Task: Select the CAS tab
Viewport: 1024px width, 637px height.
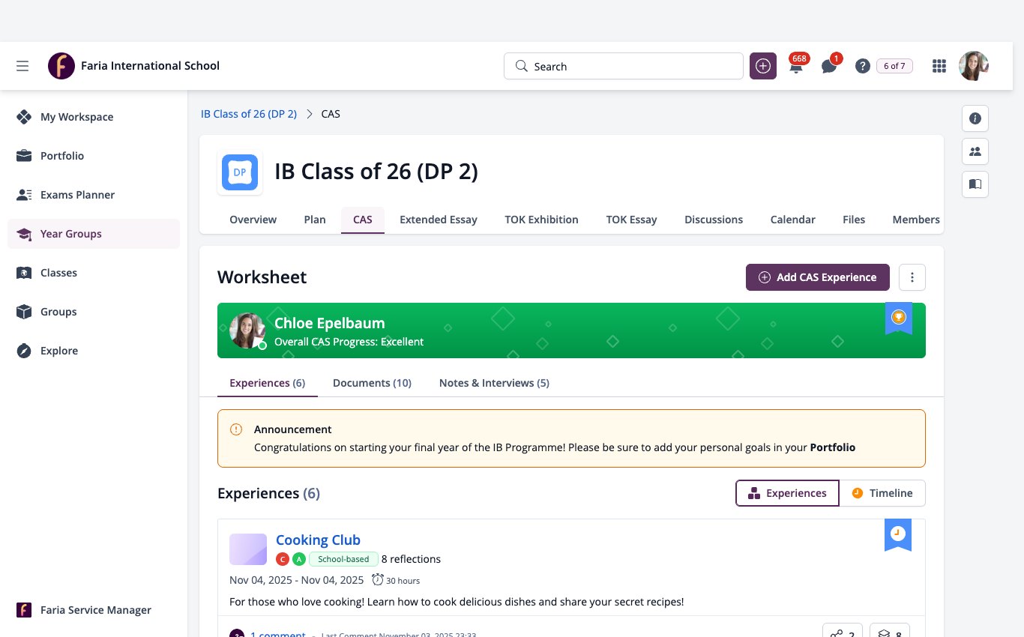Action: [x=363, y=220]
